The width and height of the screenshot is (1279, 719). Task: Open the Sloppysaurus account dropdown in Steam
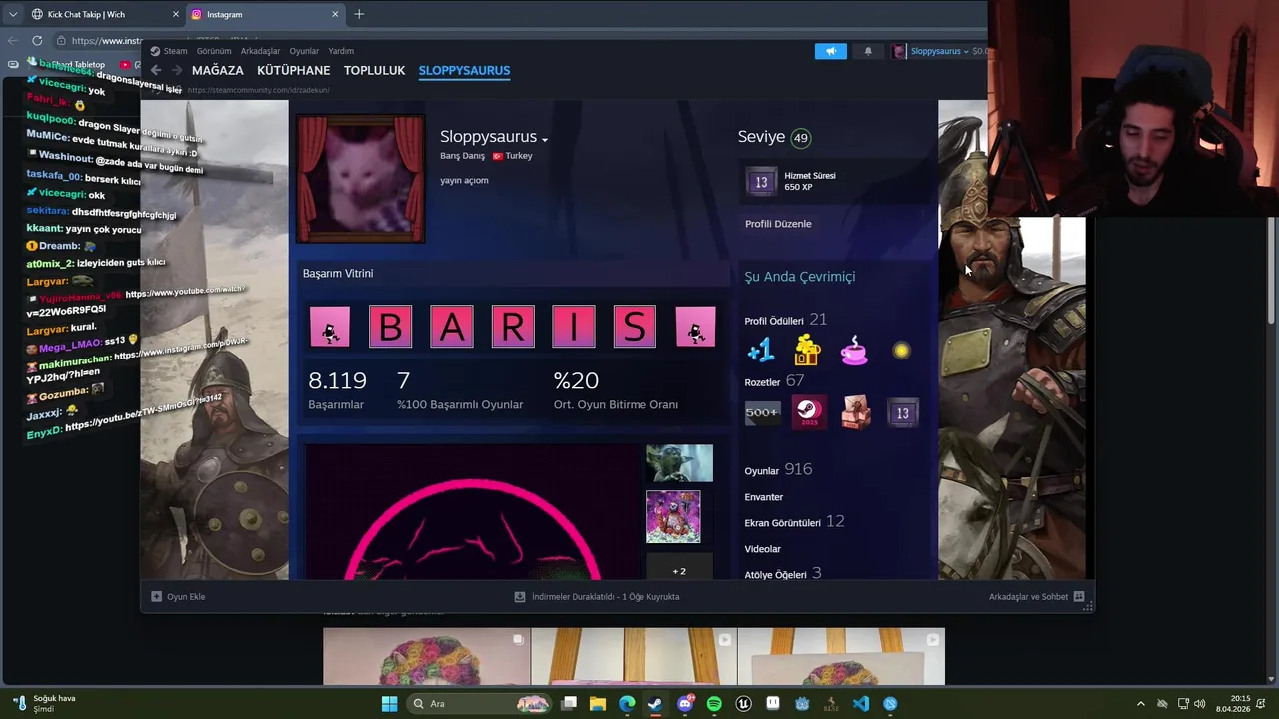click(x=938, y=51)
